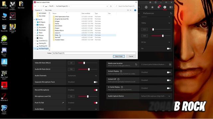The width and height of the screenshot is (213, 119).
Task: Open Rocket League desktop shortcut
Action: pos(4,110)
